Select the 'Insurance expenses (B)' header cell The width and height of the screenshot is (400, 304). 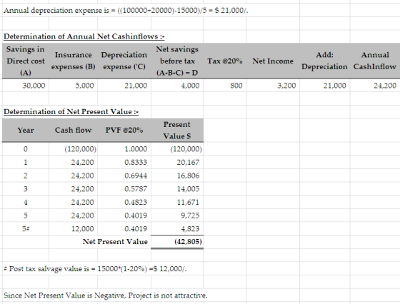click(x=73, y=61)
